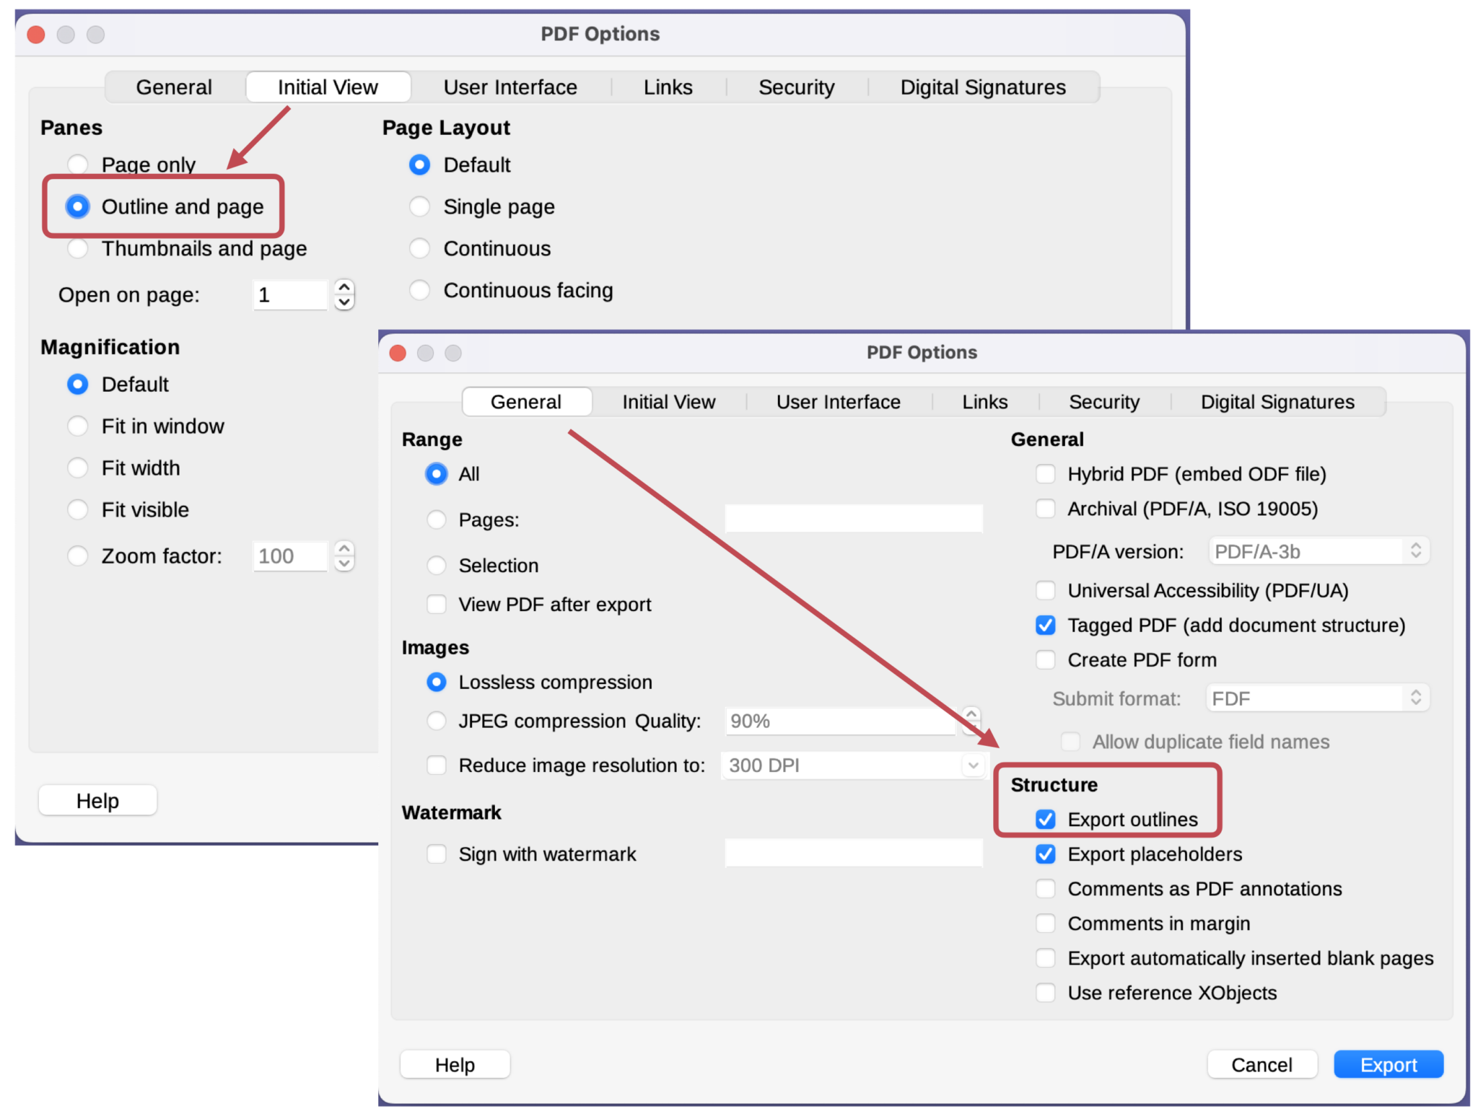Switch to the Security tab
Image resolution: width=1478 pixels, height=1114 pixels.
pyautogui.click(x=1103, y=402)
